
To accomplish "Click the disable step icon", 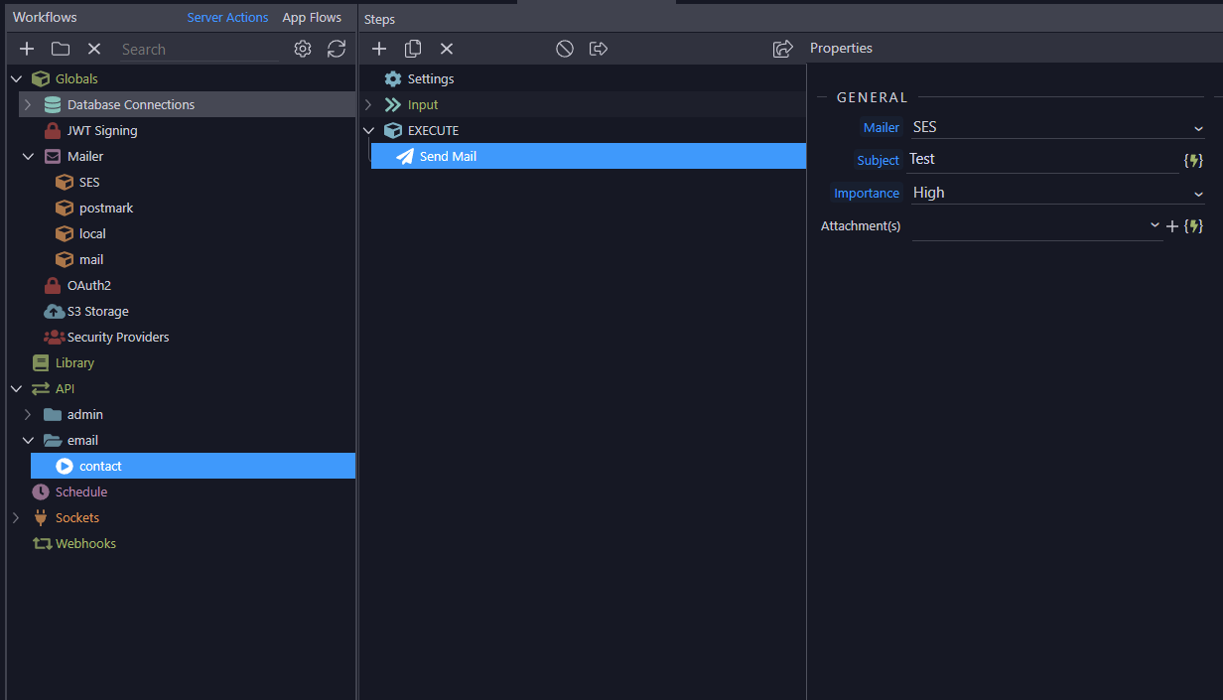I will click(x=565, y=49).
